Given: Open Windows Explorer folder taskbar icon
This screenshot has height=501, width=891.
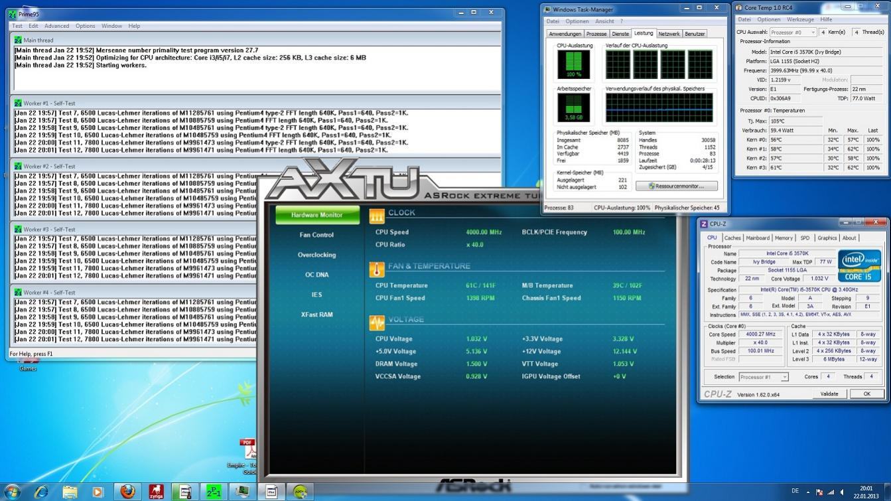Looking at the screenshot, I should tap(70, 492).
